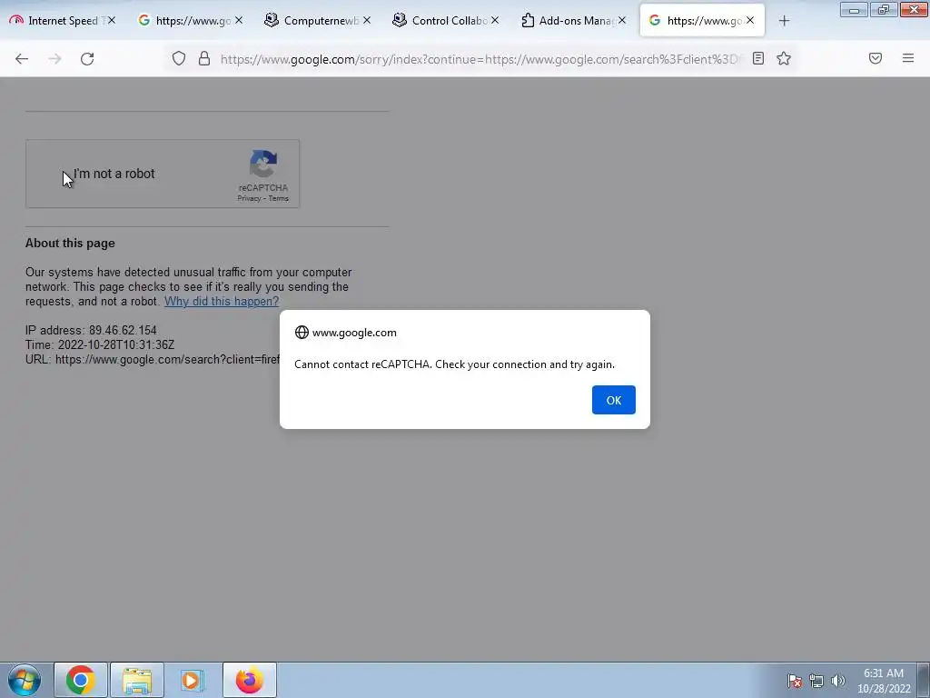Launch Chrome from the taskbar
The height and width of the screenshot is (698, 930).
[81, 680]
